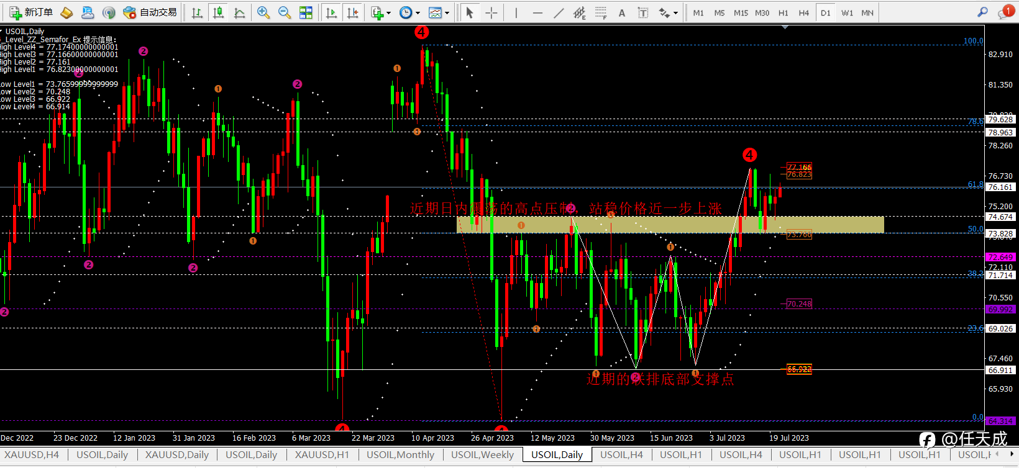Click the active D1 timeframe button
The width and height of the screenshot is (1019, 468).
coord(825,12)
